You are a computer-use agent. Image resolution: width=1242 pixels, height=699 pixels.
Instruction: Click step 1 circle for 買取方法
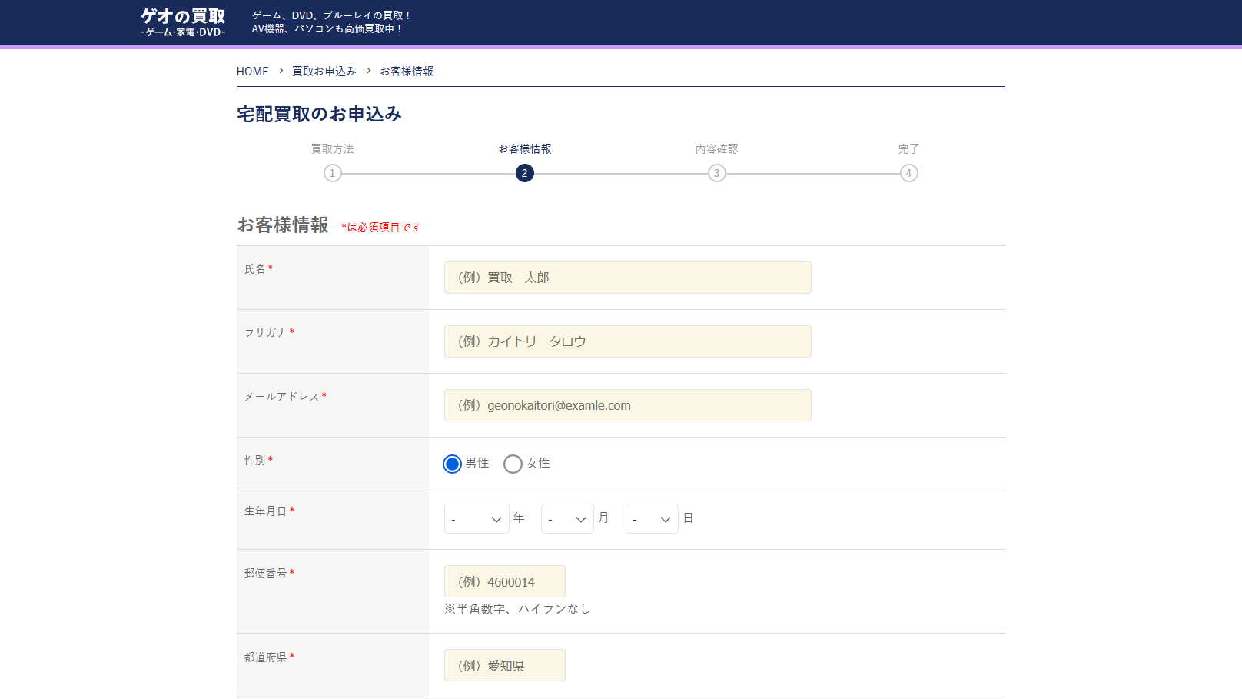(x=333, y=173)
